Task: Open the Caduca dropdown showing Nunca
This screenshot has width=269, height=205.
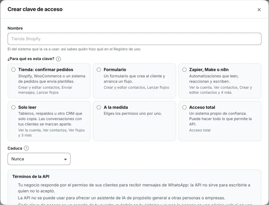Action: point(39,159)
